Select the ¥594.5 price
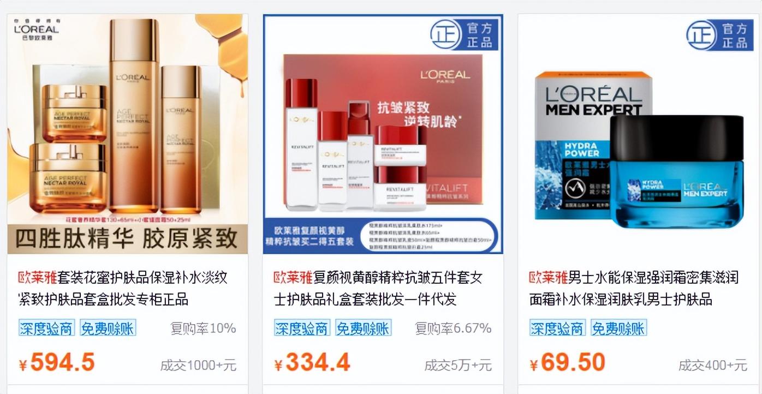Viewport: 762px width, 394px height. click(57, 362)
